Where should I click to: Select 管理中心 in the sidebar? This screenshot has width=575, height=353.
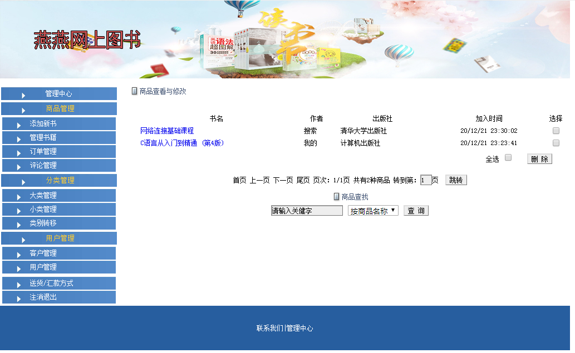[x=58, y=93]
